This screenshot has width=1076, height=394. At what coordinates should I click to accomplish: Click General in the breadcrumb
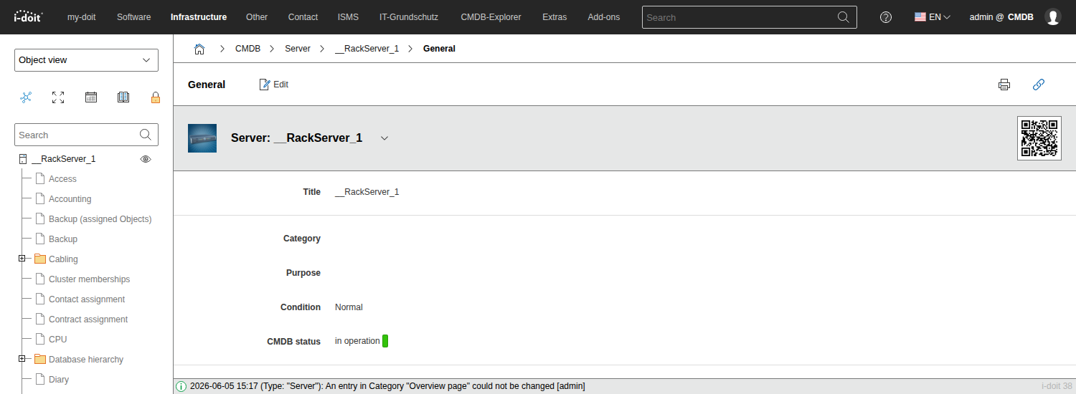(439, 49)
